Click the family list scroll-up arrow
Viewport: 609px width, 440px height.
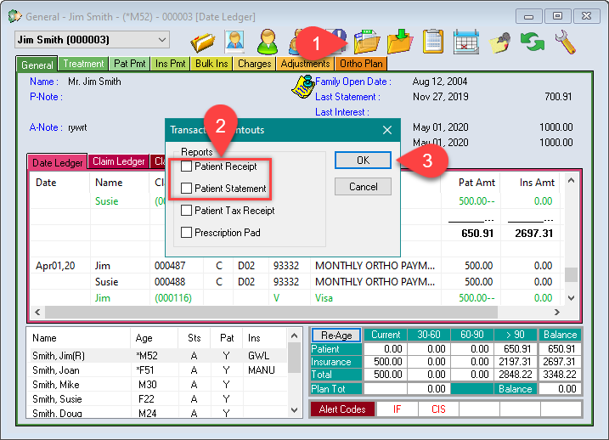(x=294, y=336)
